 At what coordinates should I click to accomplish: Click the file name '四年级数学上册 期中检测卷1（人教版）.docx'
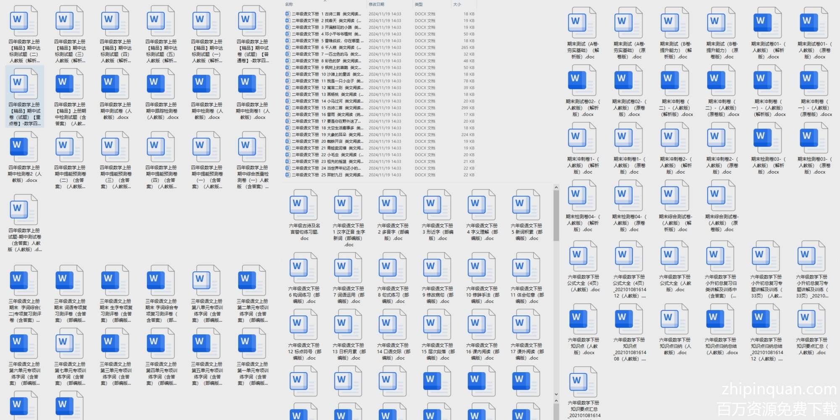pyautogui.click(x=252, y=111)
